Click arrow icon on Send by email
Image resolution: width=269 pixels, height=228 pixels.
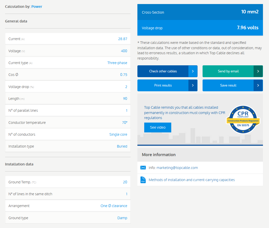coord(258,71)
